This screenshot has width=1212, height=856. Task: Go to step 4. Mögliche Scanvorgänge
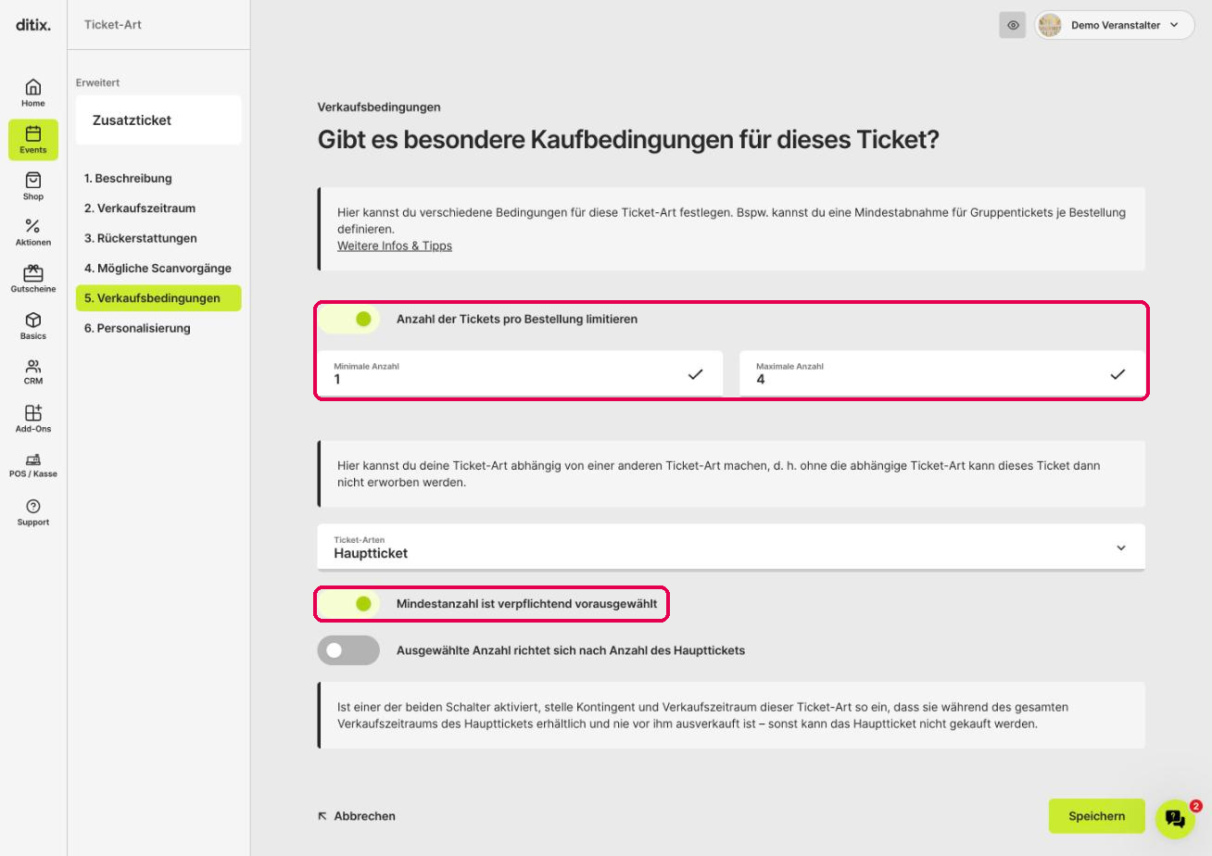point(158,269)
